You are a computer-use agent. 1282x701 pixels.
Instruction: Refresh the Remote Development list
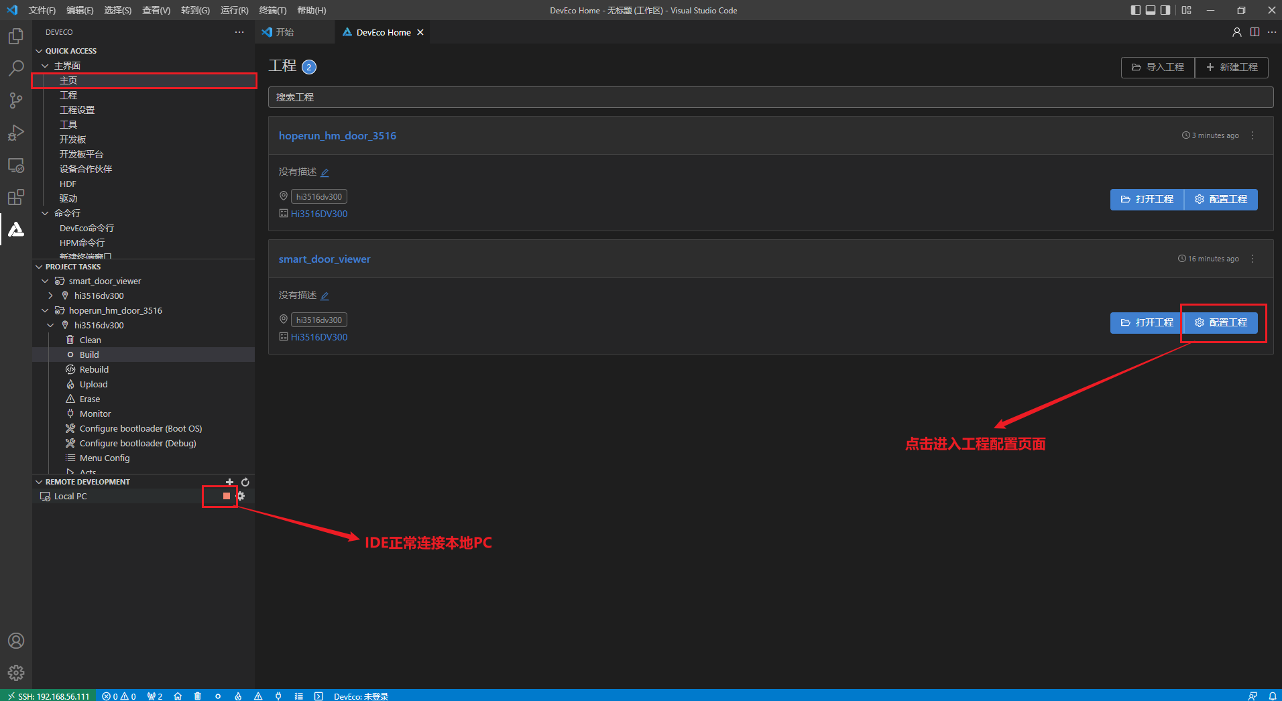pyautogui.click(x=245, y=482)
